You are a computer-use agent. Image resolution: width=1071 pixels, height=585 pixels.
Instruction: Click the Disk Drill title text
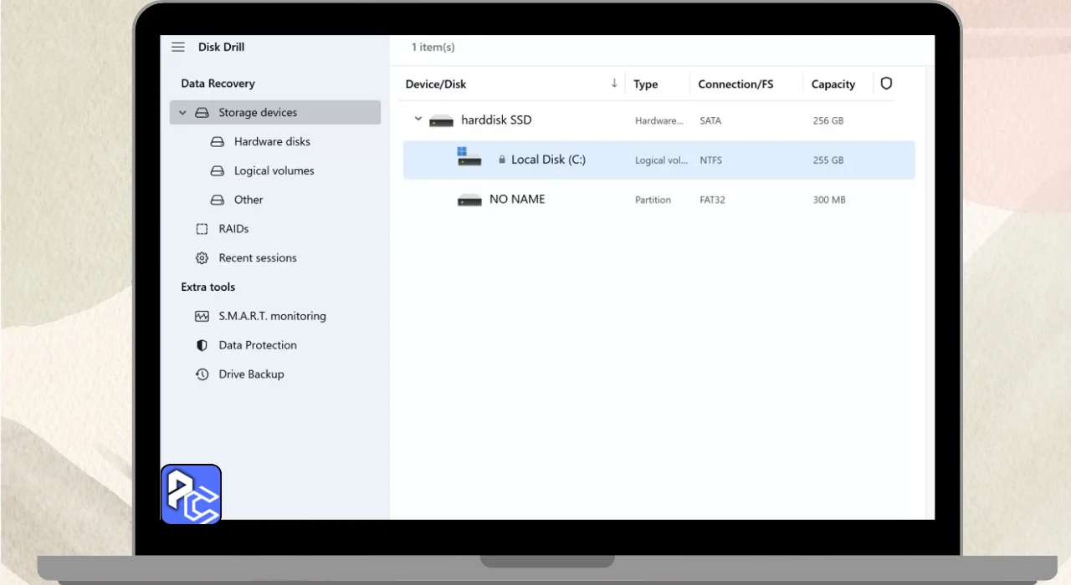pyautogui.click(x=221, y=48)
